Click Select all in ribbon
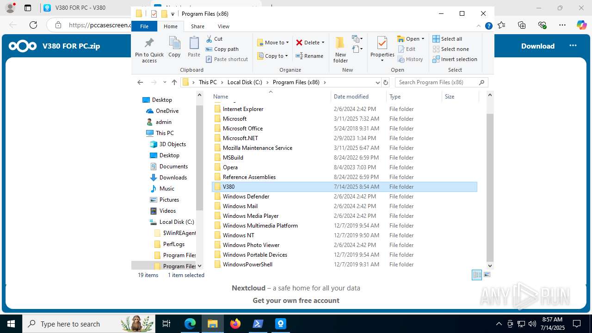The width and height of the screenshot is (592, 333). point(447,39)
